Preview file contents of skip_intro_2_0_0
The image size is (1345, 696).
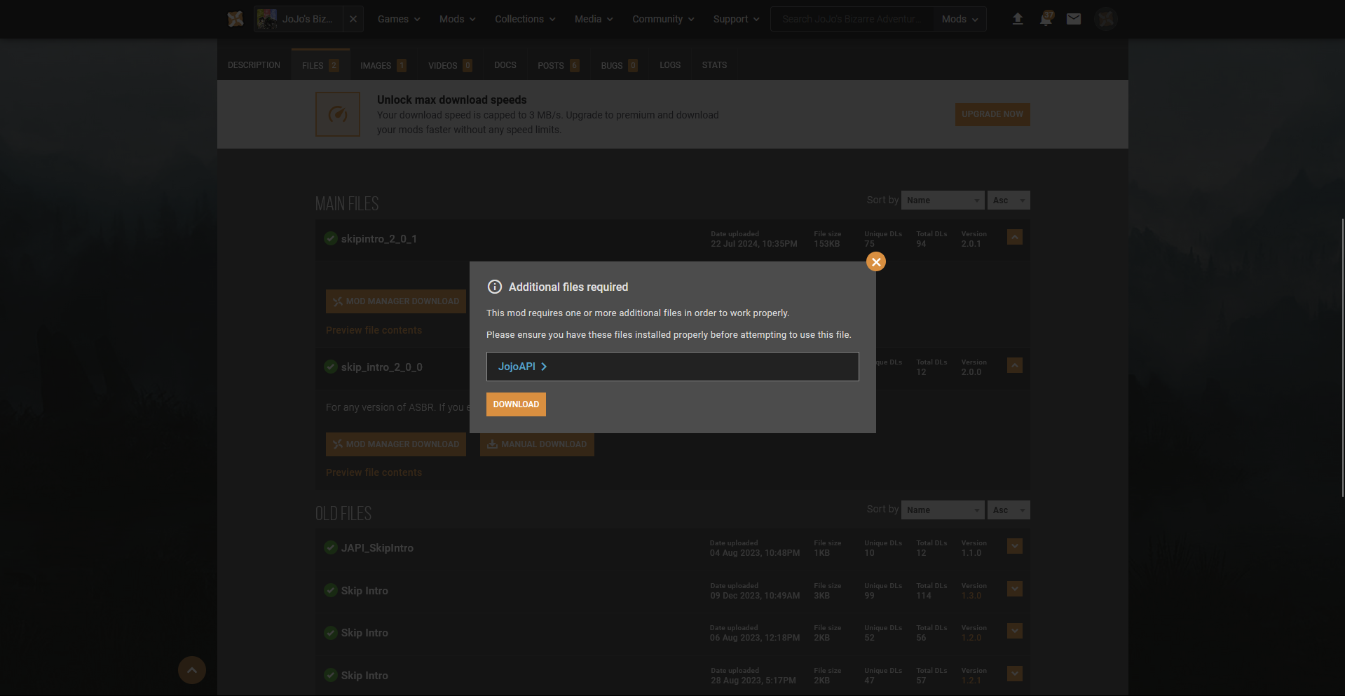[x=374, y=472]
